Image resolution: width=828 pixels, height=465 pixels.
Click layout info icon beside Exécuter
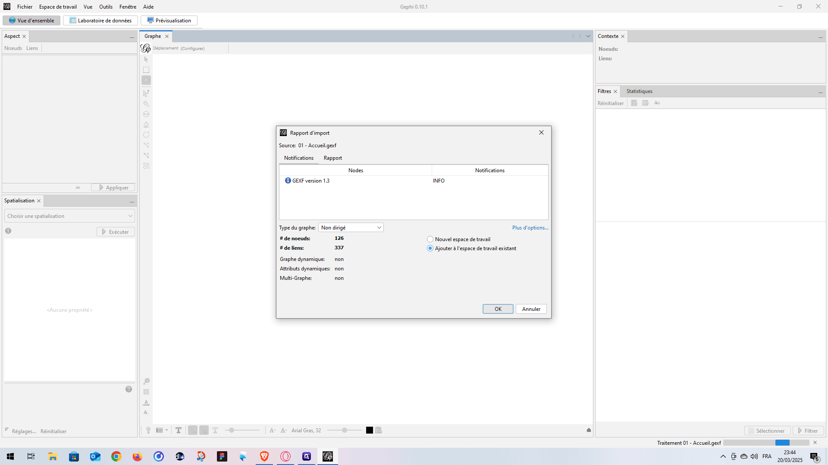tap(8, 231)
